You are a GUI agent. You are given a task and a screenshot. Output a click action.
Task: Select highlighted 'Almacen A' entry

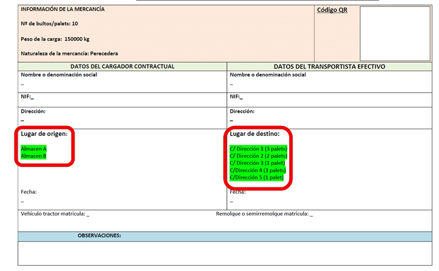click(x=34, y=149)
